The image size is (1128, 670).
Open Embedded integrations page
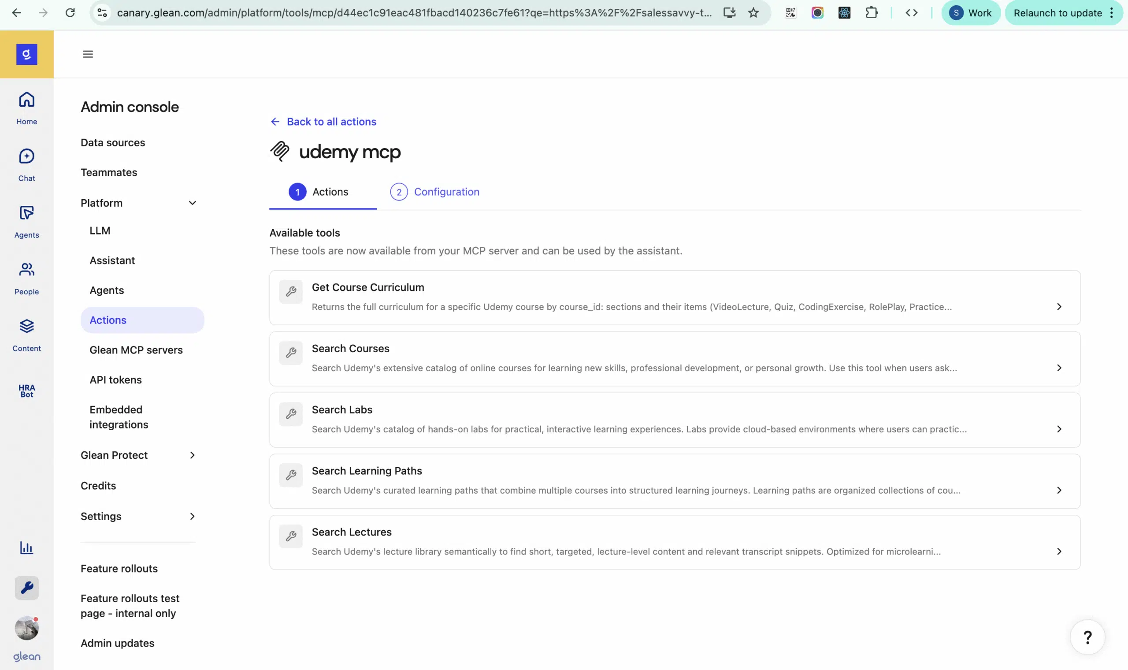pos(119,417)
